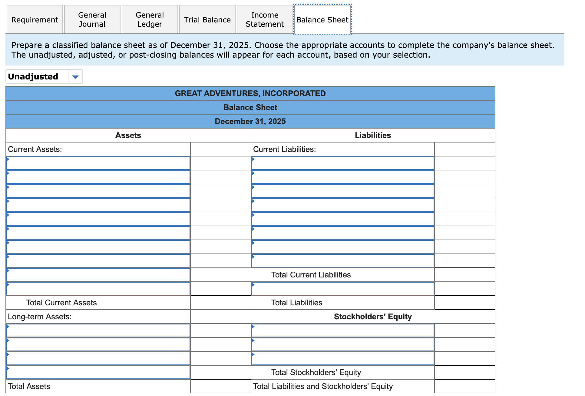Open second current liabilities account dropdown
Viewport: 585px width, 396px height.
pos(342,177)
